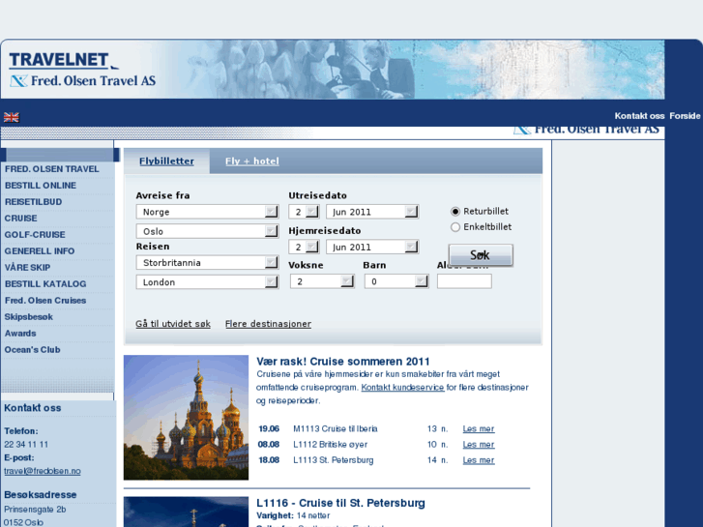Open FRED. OLSEN TRAVEL menu item
The height and width of the screenshot is (527, 703).
tap(52, 169)
